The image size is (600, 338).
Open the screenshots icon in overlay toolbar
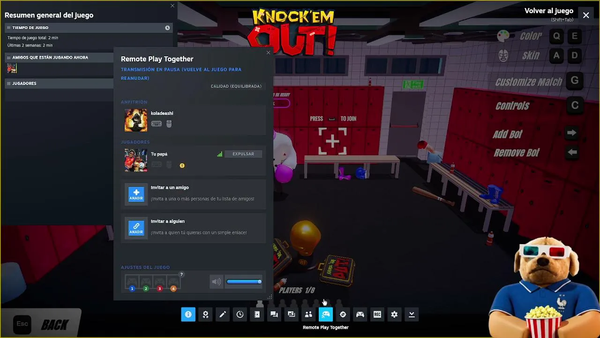[292, 315]
